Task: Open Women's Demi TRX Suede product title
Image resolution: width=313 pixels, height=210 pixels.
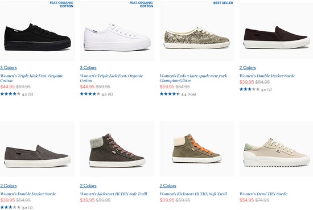Action: 263,194
